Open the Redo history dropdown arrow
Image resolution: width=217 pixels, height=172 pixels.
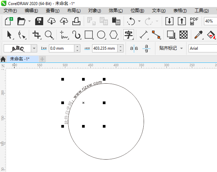click(157, 21)
